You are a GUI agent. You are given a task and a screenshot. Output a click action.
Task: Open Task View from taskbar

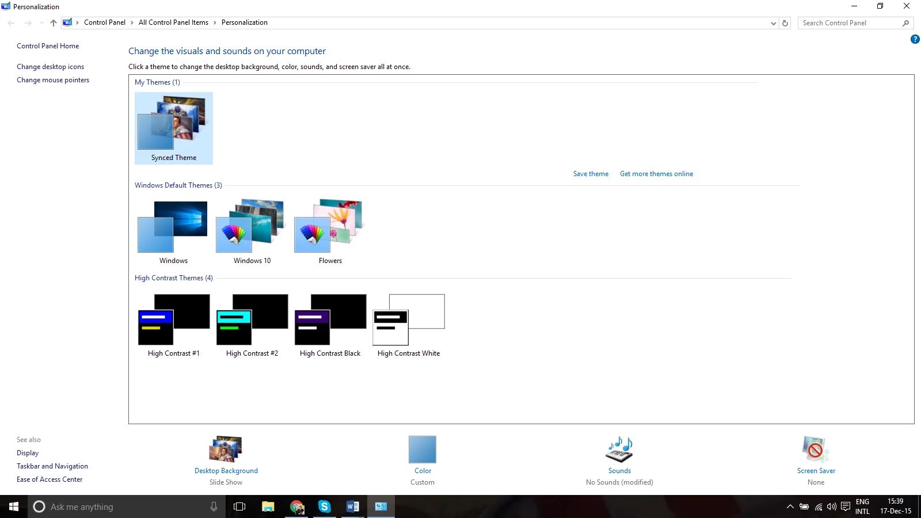click(239, 506)
